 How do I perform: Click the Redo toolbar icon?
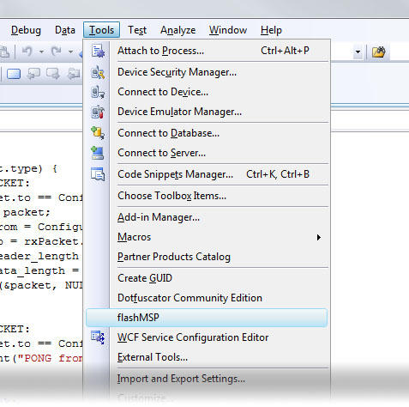point(57,52)
